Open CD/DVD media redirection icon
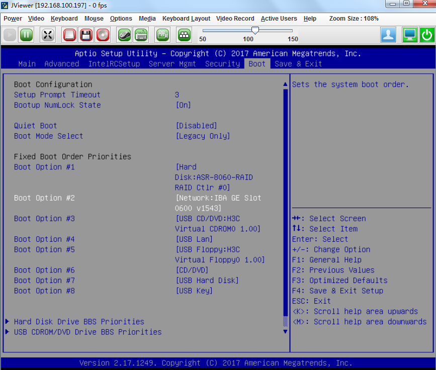This screenshot has height=370, width=436. point(103,35)
